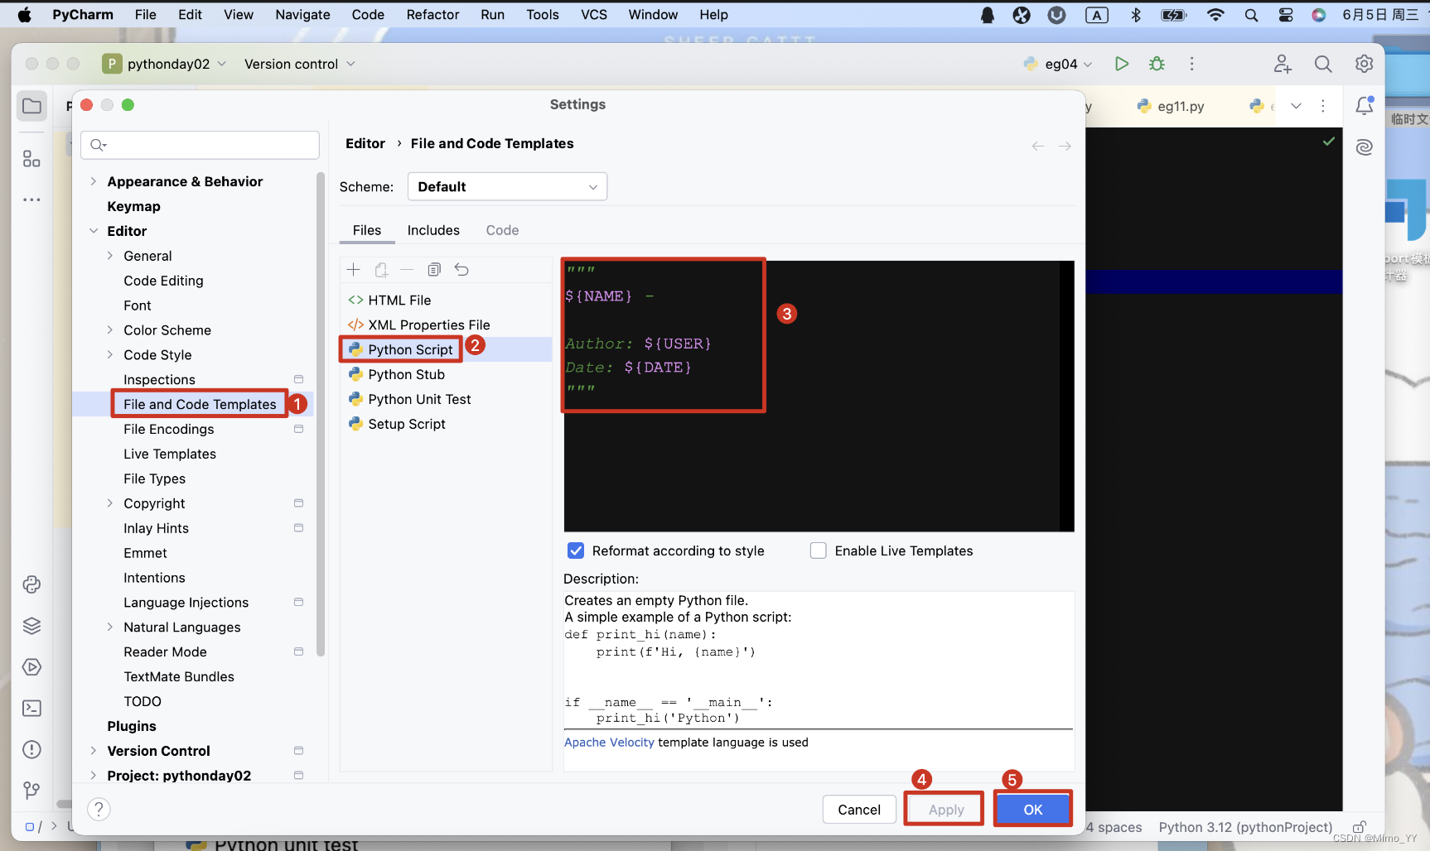1430x851 pixels.
Task: Open the Project tool window folder icon
Action: coord(31,106)
